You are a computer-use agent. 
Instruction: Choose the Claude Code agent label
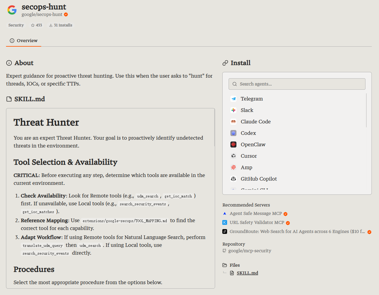coord(256,122)
